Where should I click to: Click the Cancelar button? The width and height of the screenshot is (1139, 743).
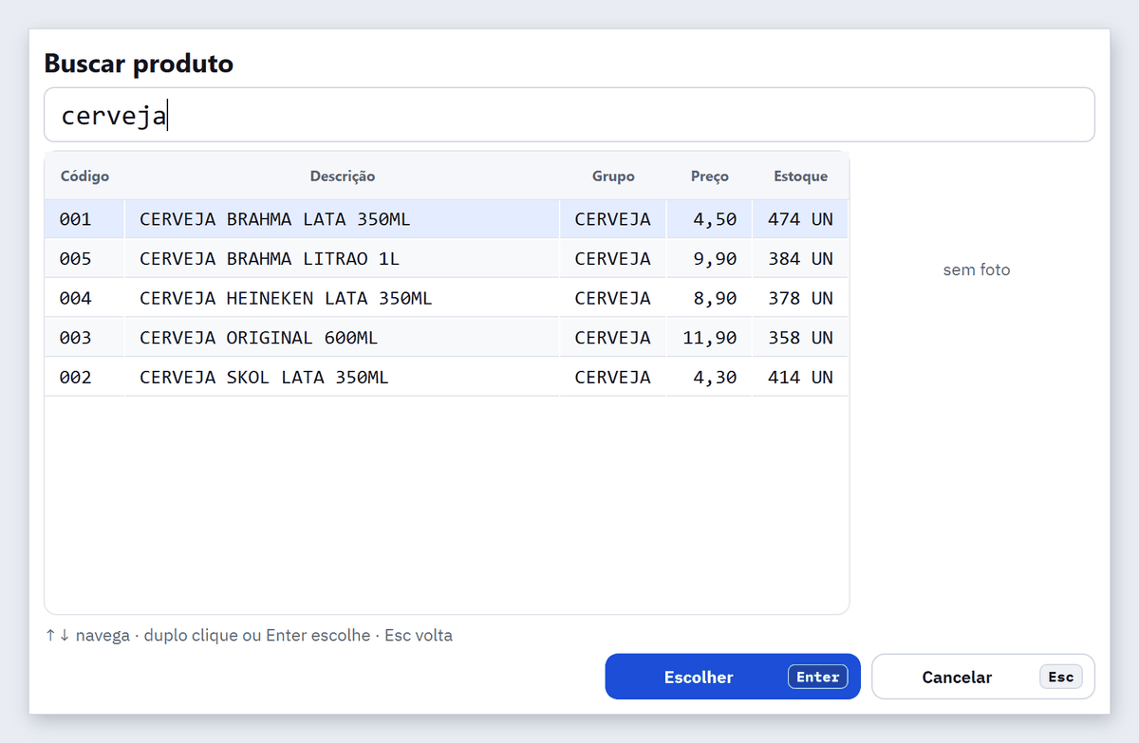tap(983, 677)
